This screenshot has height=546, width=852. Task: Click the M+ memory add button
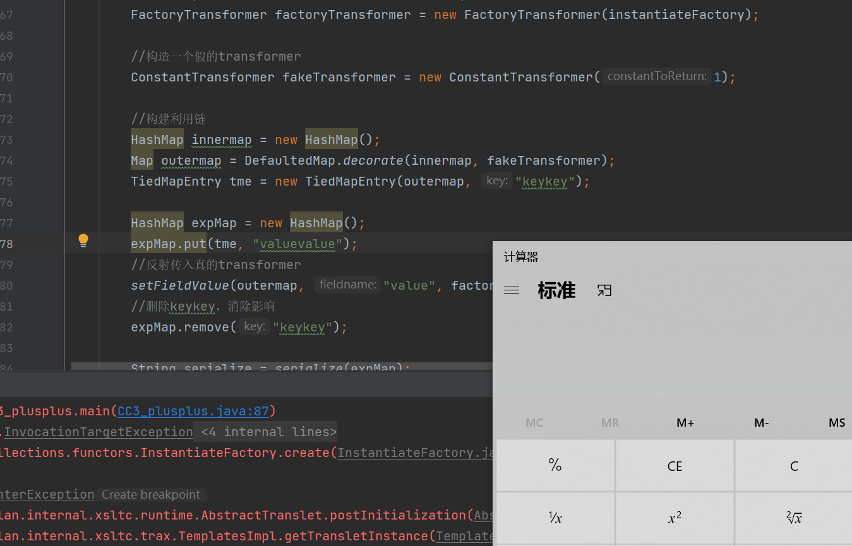tap(685, 423)
